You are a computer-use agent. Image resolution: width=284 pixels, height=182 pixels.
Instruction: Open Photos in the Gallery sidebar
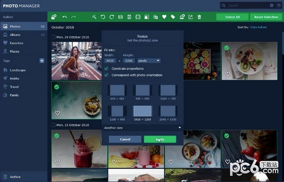tap(24, 27)
